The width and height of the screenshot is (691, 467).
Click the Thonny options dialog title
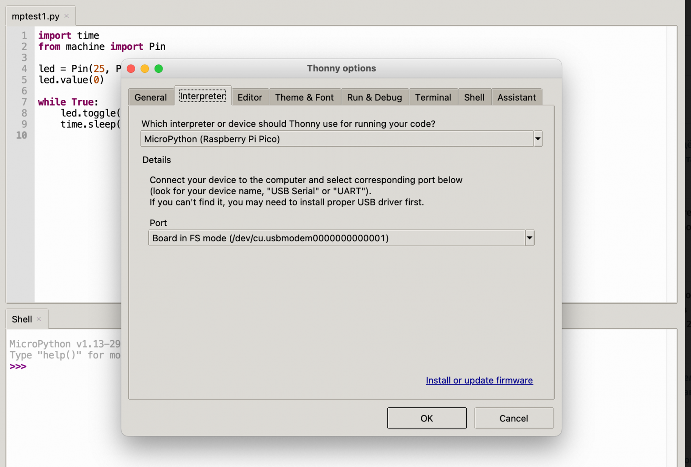[x=342, y=68]
